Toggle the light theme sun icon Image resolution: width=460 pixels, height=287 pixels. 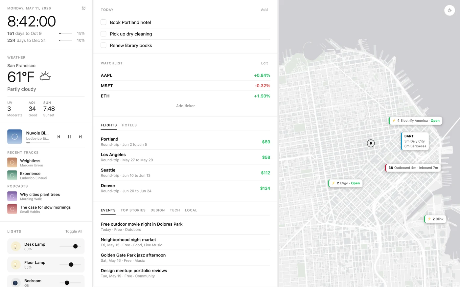pyautogui.click(x=449, y=10)
